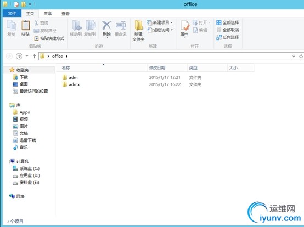The width and height of the screenshot is (304, 227).
Task: Click Copy path (复制路径)
Action: (x=45, y=31)
